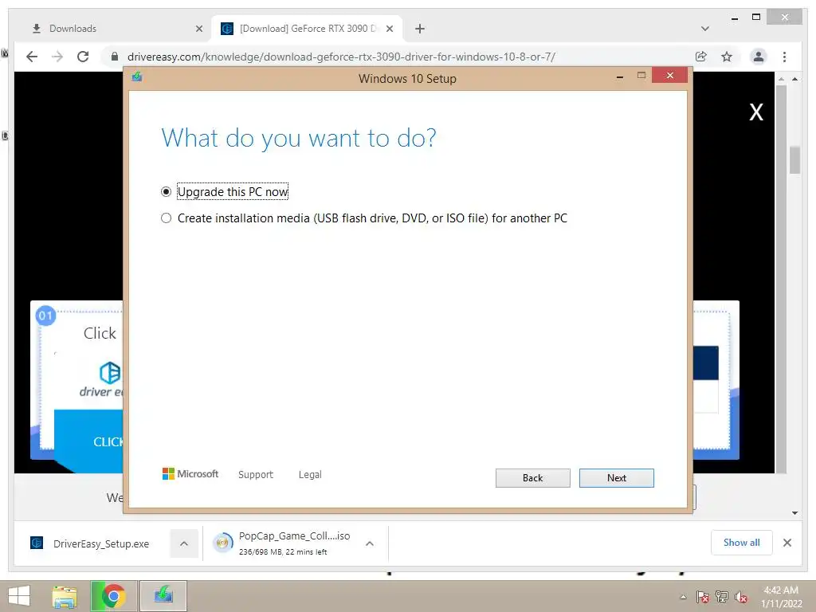
Task: Open File Explorer from taskbar
Action: click(x=65, y=596)
